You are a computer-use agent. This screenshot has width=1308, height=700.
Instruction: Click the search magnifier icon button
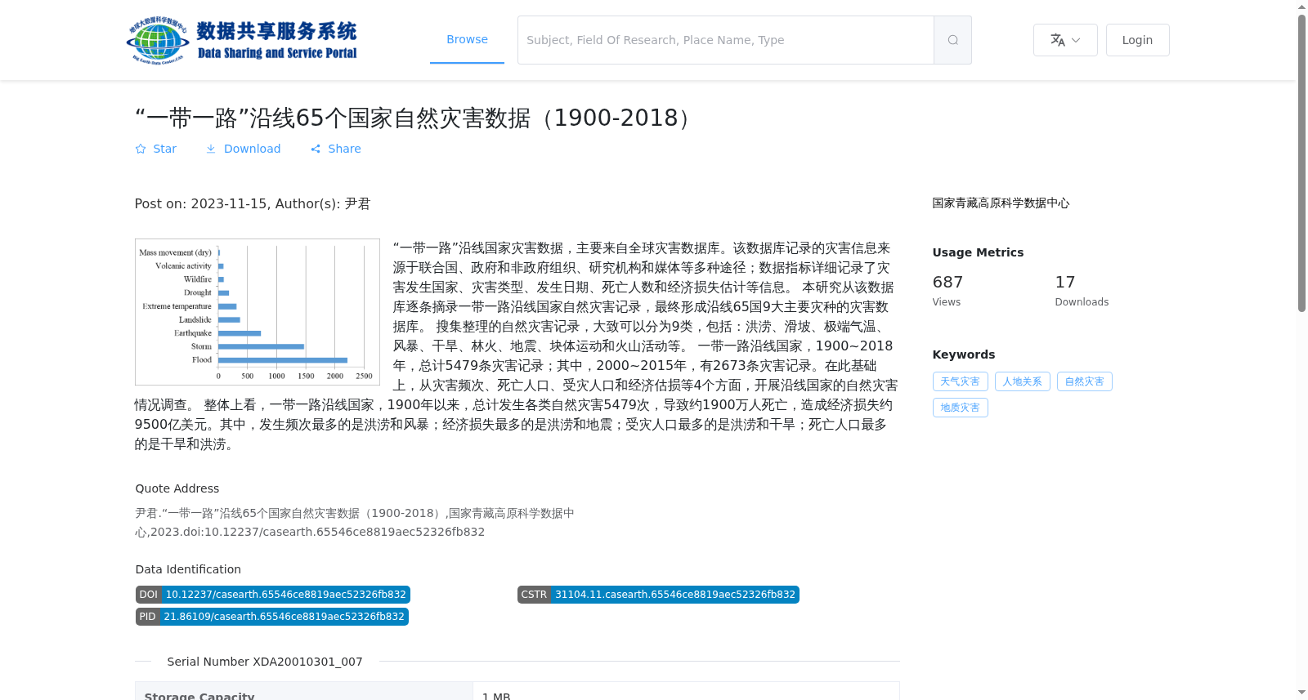coord(952,40)
